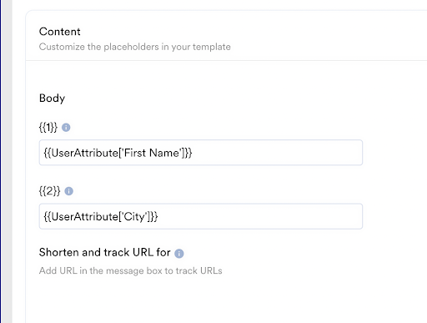Focus the {{2}} City input field
Image resolution: width=427 pixels, height=323 pixels.
(201, 216)
